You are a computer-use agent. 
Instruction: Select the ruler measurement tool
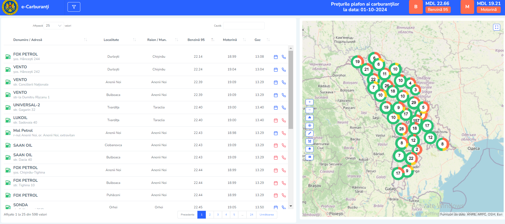[310, 133]
